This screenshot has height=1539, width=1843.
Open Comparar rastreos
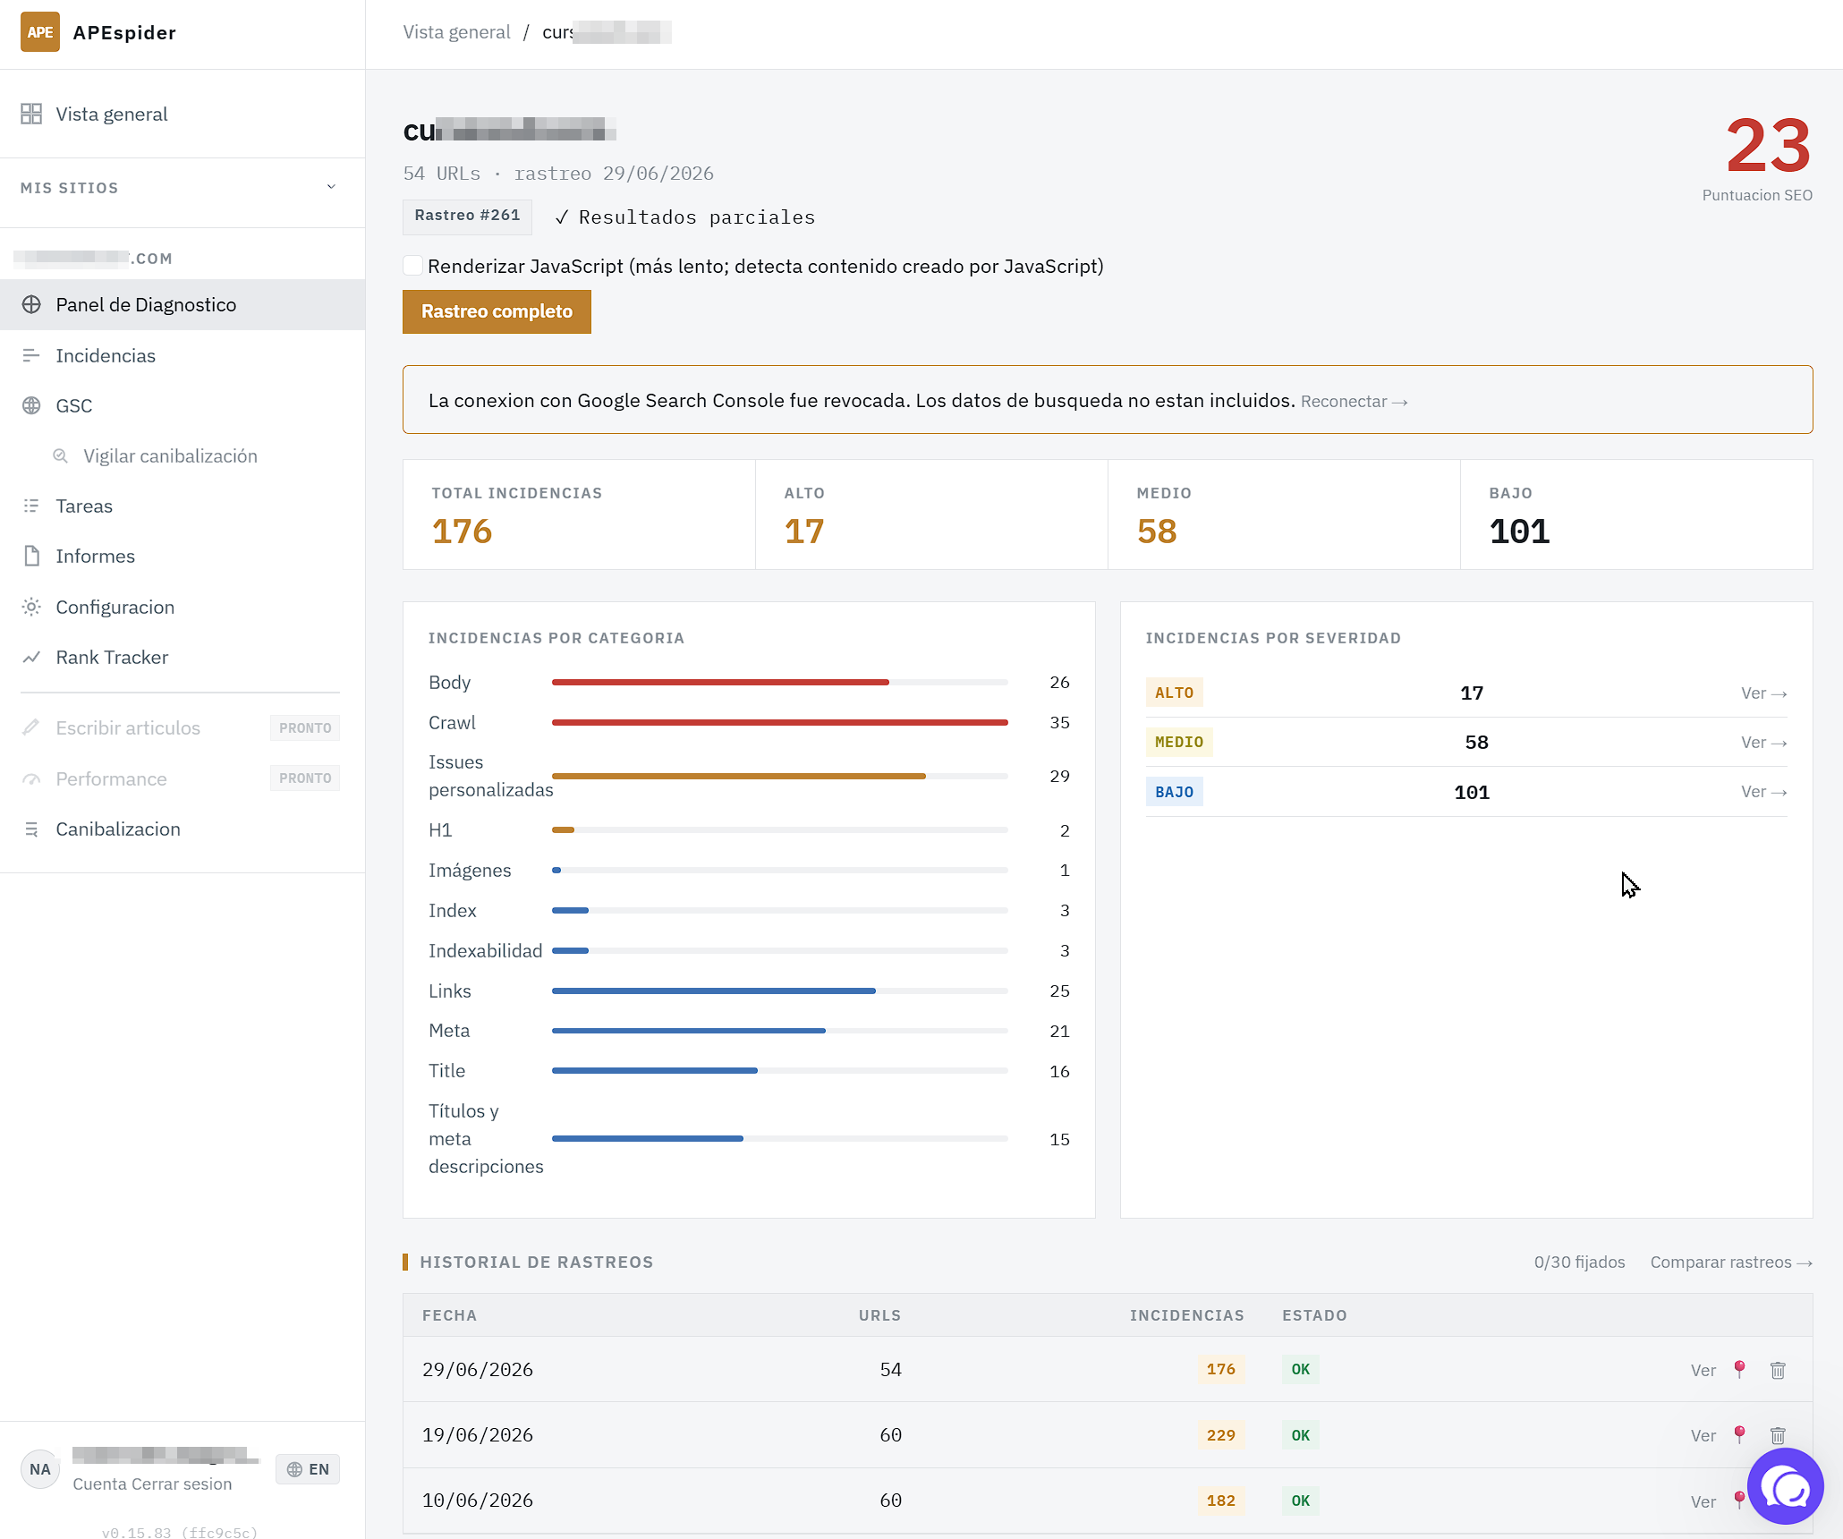point(1731,1263)
